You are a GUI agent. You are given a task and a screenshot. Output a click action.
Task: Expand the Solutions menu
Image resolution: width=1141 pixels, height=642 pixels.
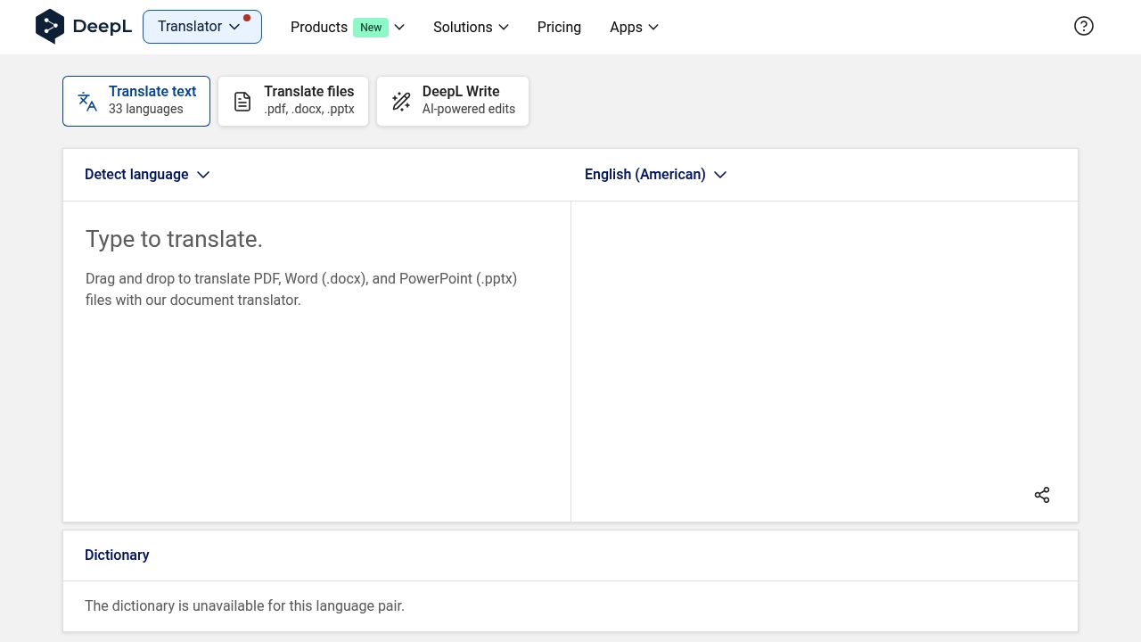(471, 27)
